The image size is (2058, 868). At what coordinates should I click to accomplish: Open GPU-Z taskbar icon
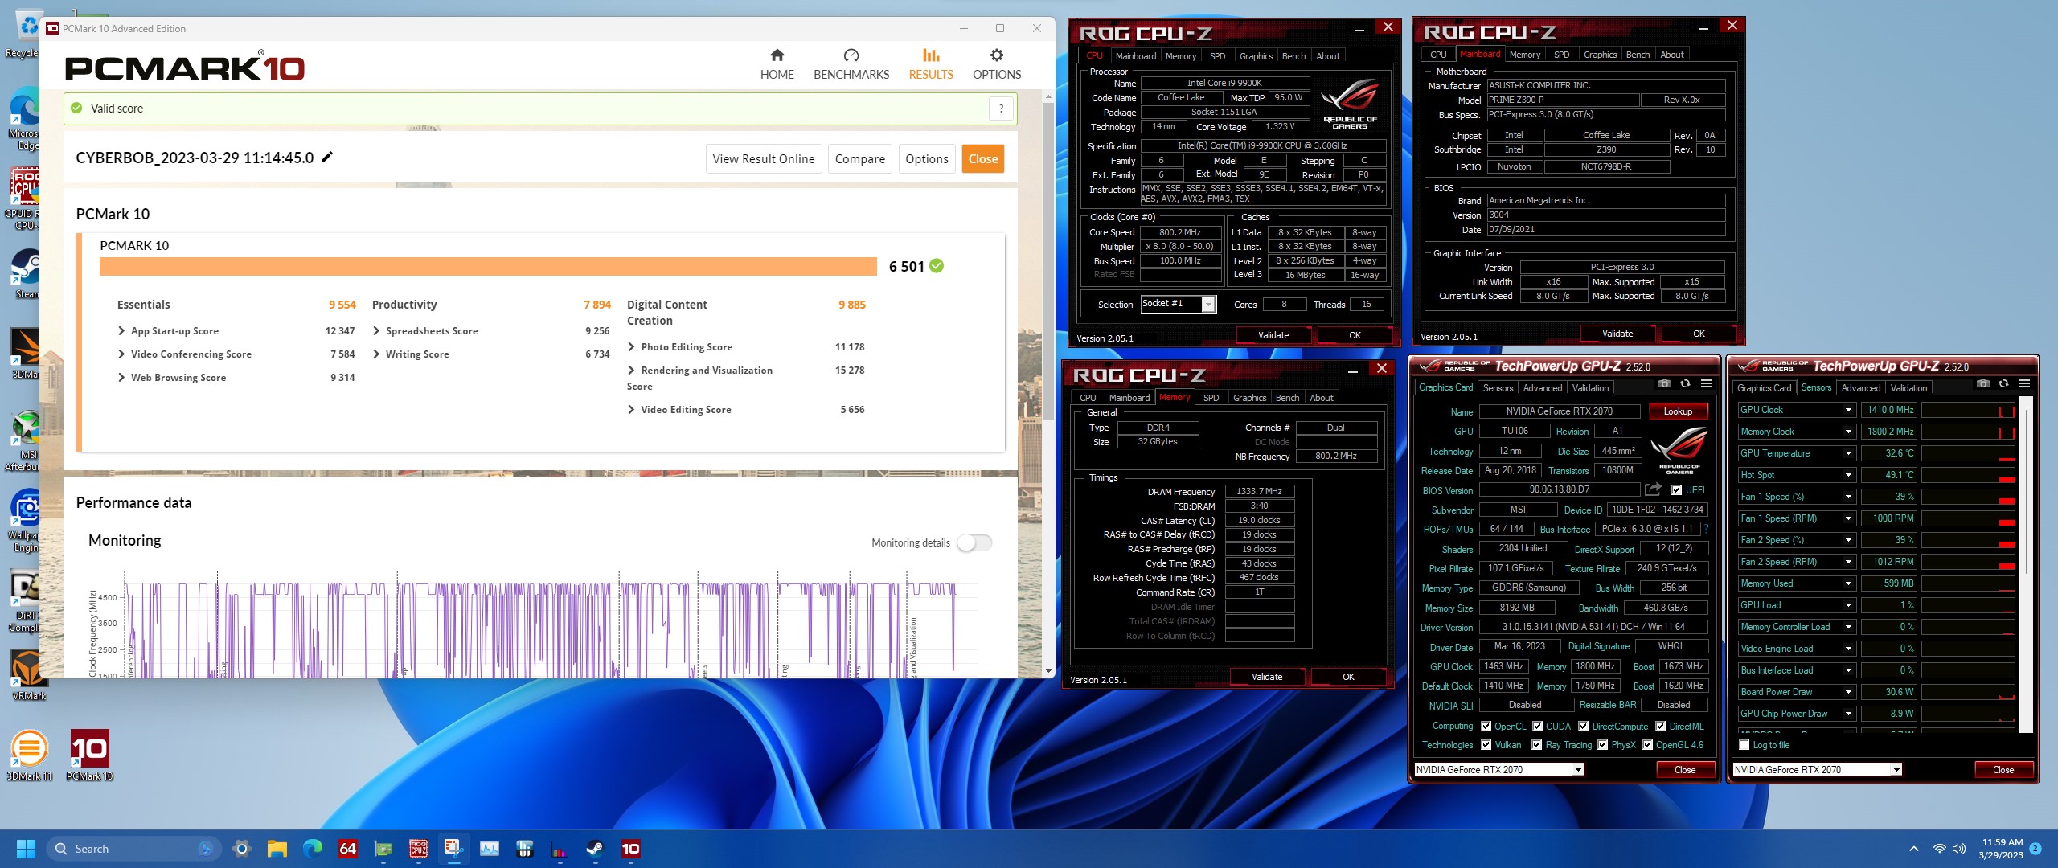click(383, 849)
